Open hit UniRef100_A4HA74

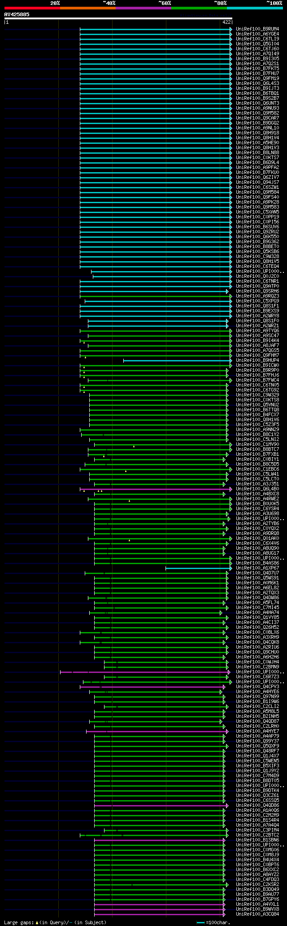pyautogui.click(x=257, y=613)
